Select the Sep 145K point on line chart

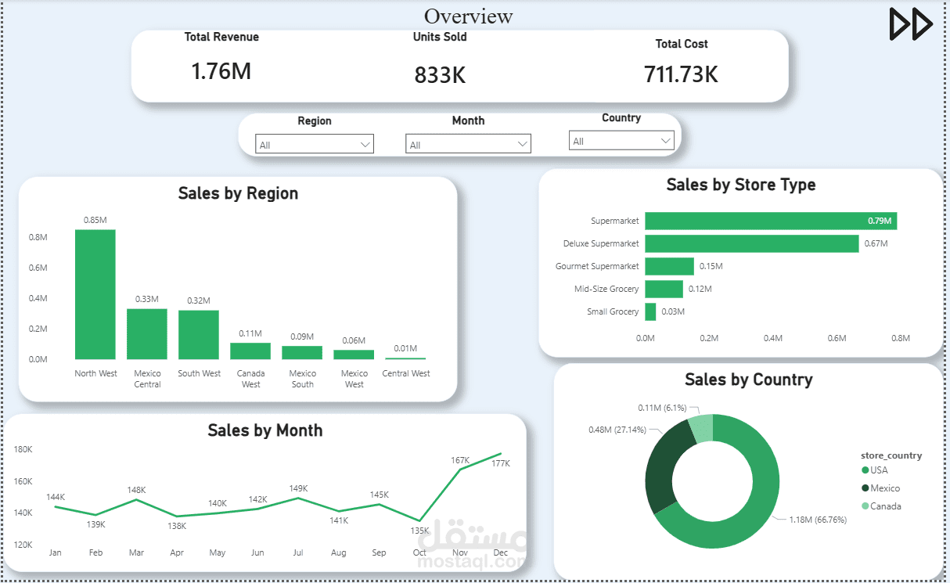379,504
